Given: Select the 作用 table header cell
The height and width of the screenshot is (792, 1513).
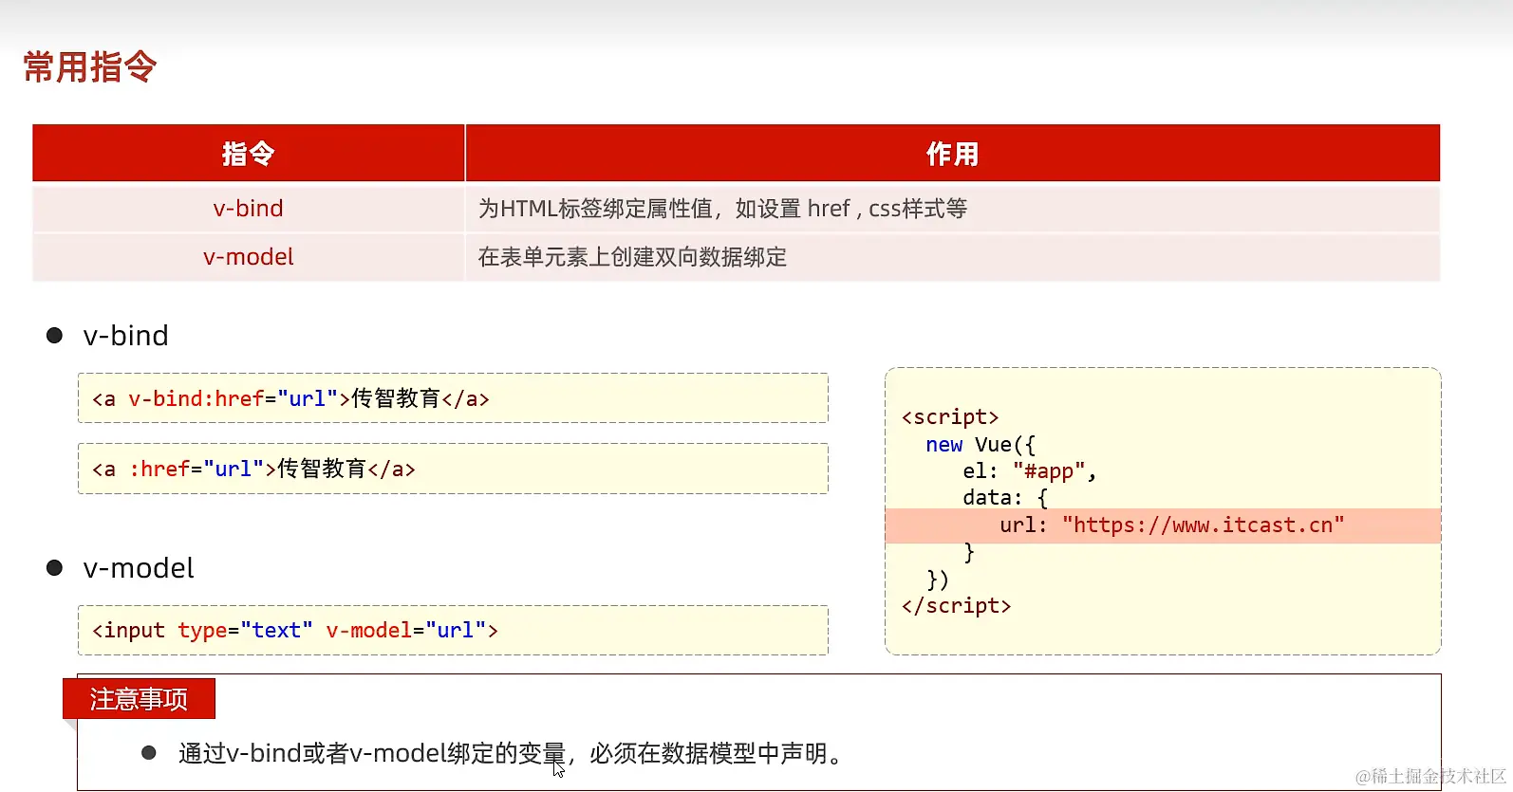Looking at the screenshot, I should pos(953,153).
